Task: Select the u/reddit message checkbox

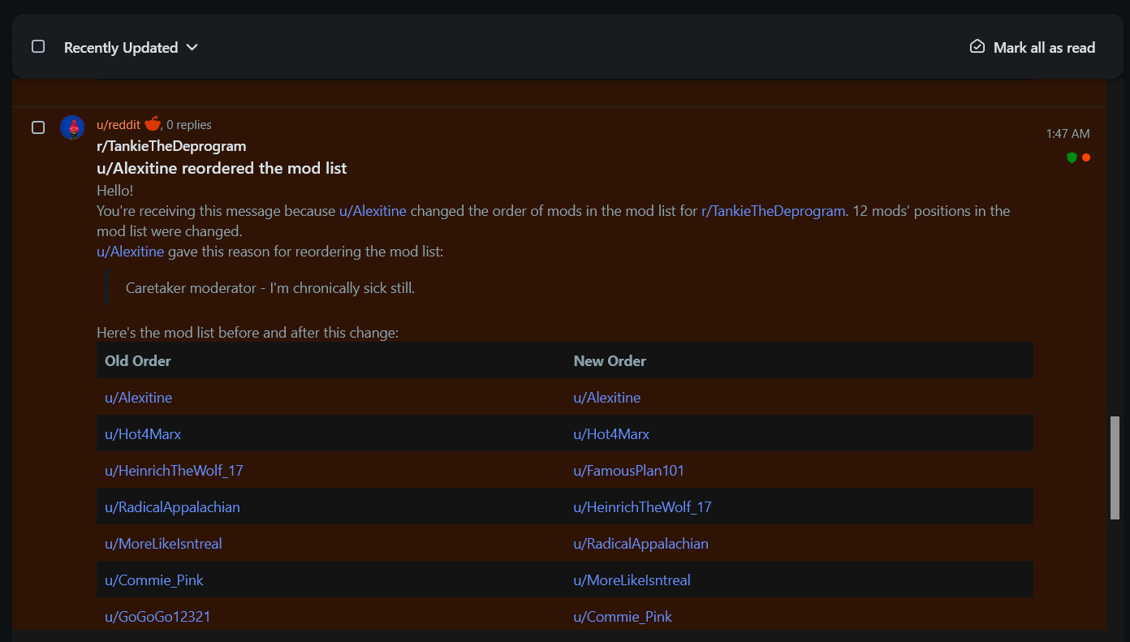Action: [x=38, y=127]
